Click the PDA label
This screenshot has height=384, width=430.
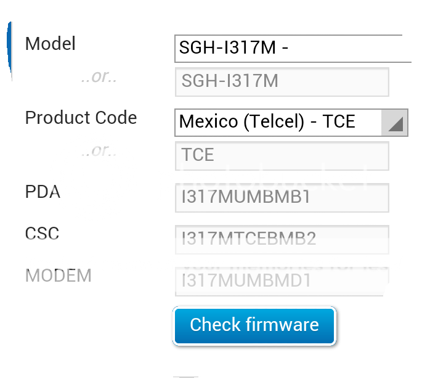tap(43, 192)
